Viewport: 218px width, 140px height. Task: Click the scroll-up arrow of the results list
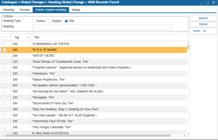pos(188,43)
